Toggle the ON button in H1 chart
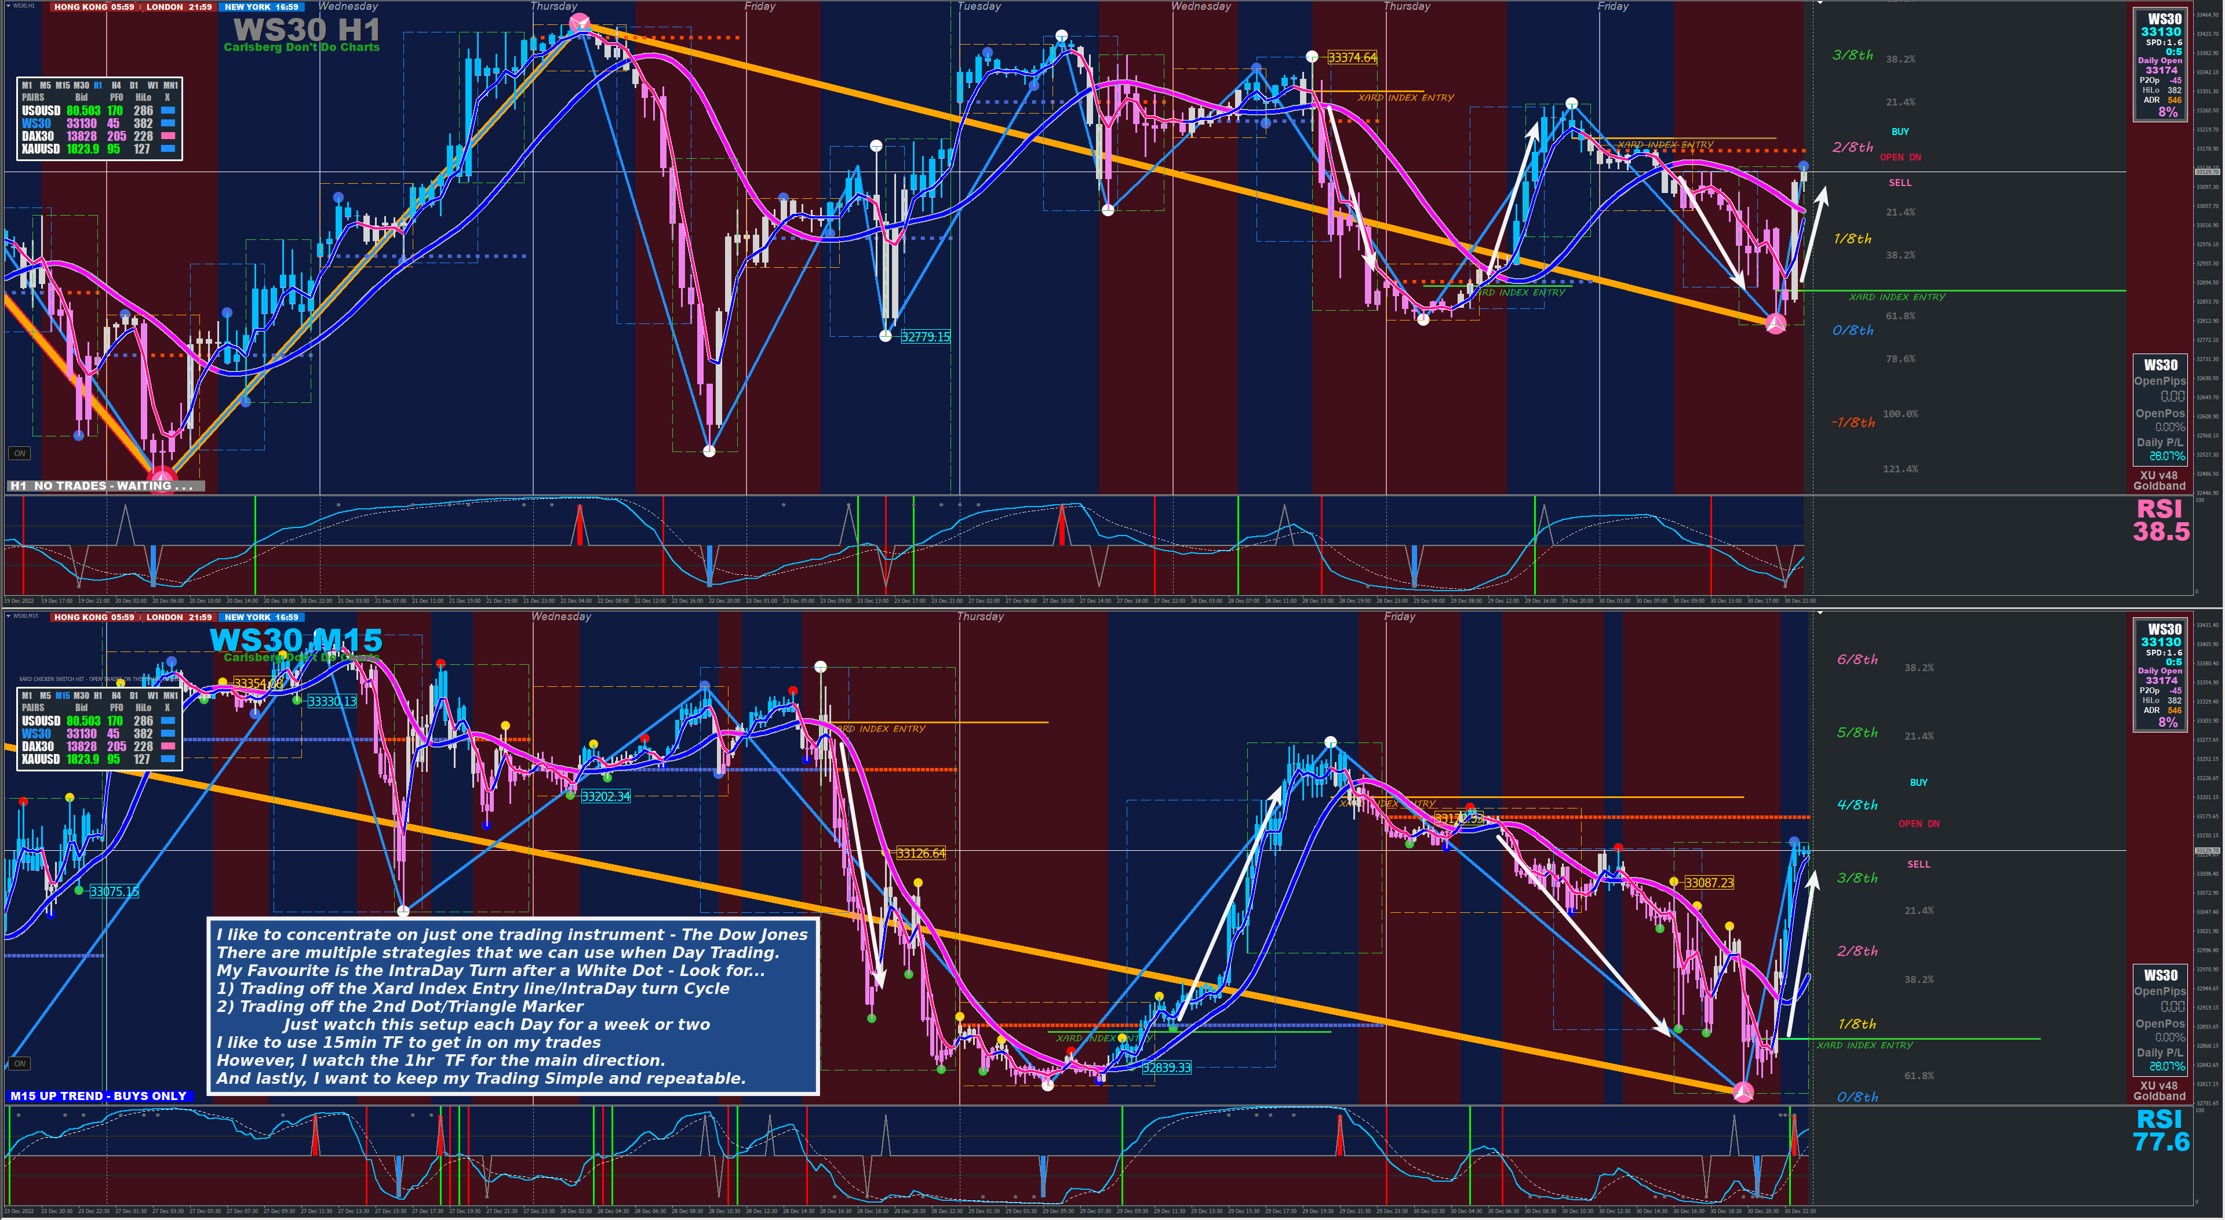The height and width of the screenshot is (1220, 2225). 19,453
